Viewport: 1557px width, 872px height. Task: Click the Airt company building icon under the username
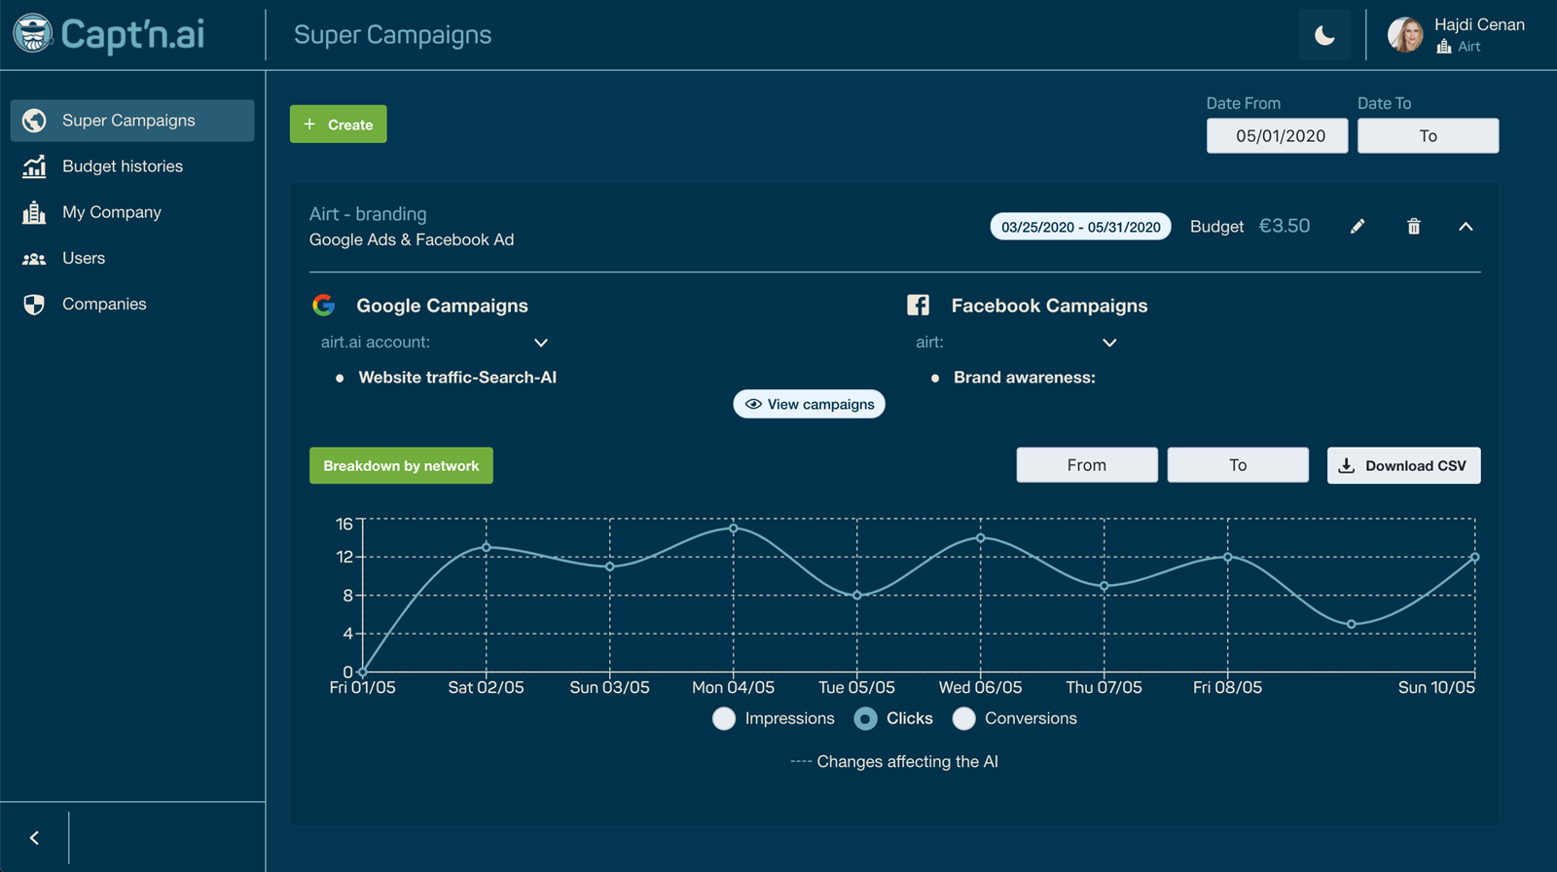[x=1444, y=47]
